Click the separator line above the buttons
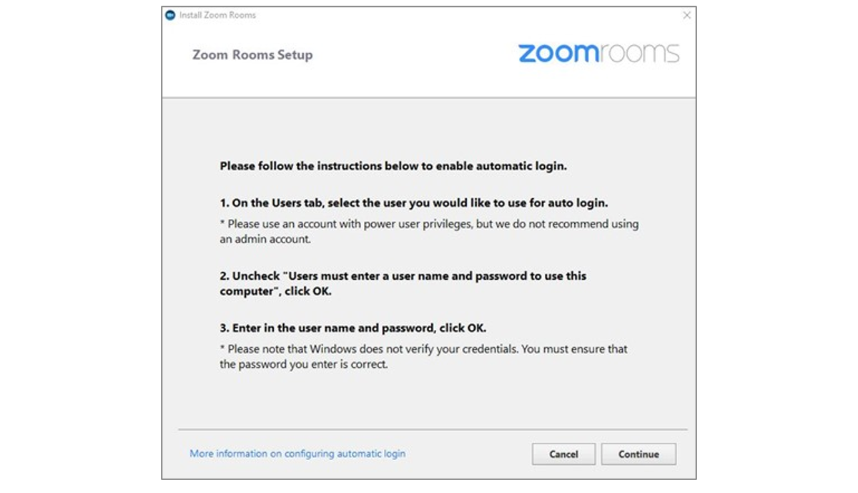Screen dimensions: 858x493 (433, 429)
